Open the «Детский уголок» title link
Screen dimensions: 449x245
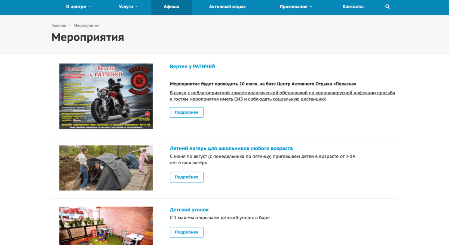point(189,210)
